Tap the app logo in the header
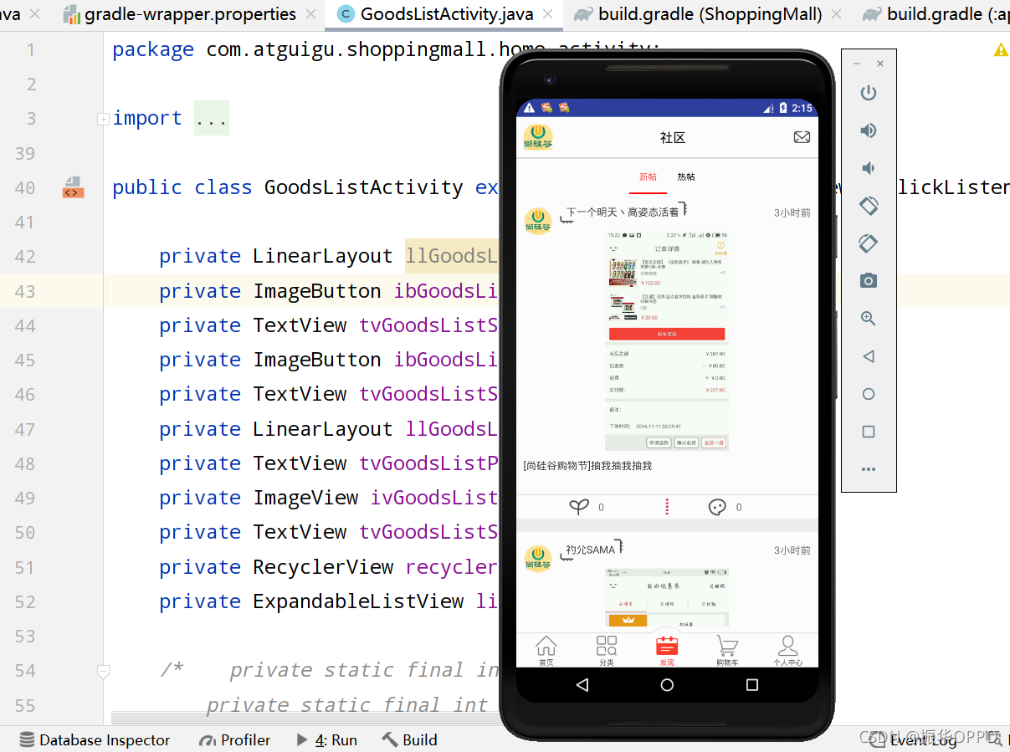The image size is (1010, 752). coord(538,136)
